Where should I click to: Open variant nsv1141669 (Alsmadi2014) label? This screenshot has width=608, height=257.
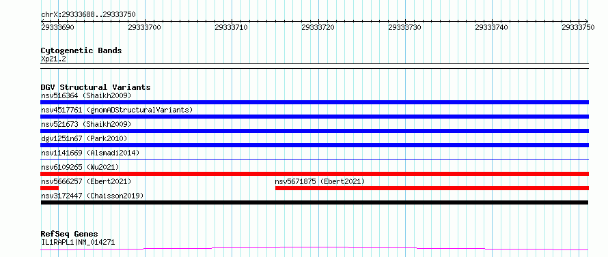pyautogui.click(x=90, y=153)
